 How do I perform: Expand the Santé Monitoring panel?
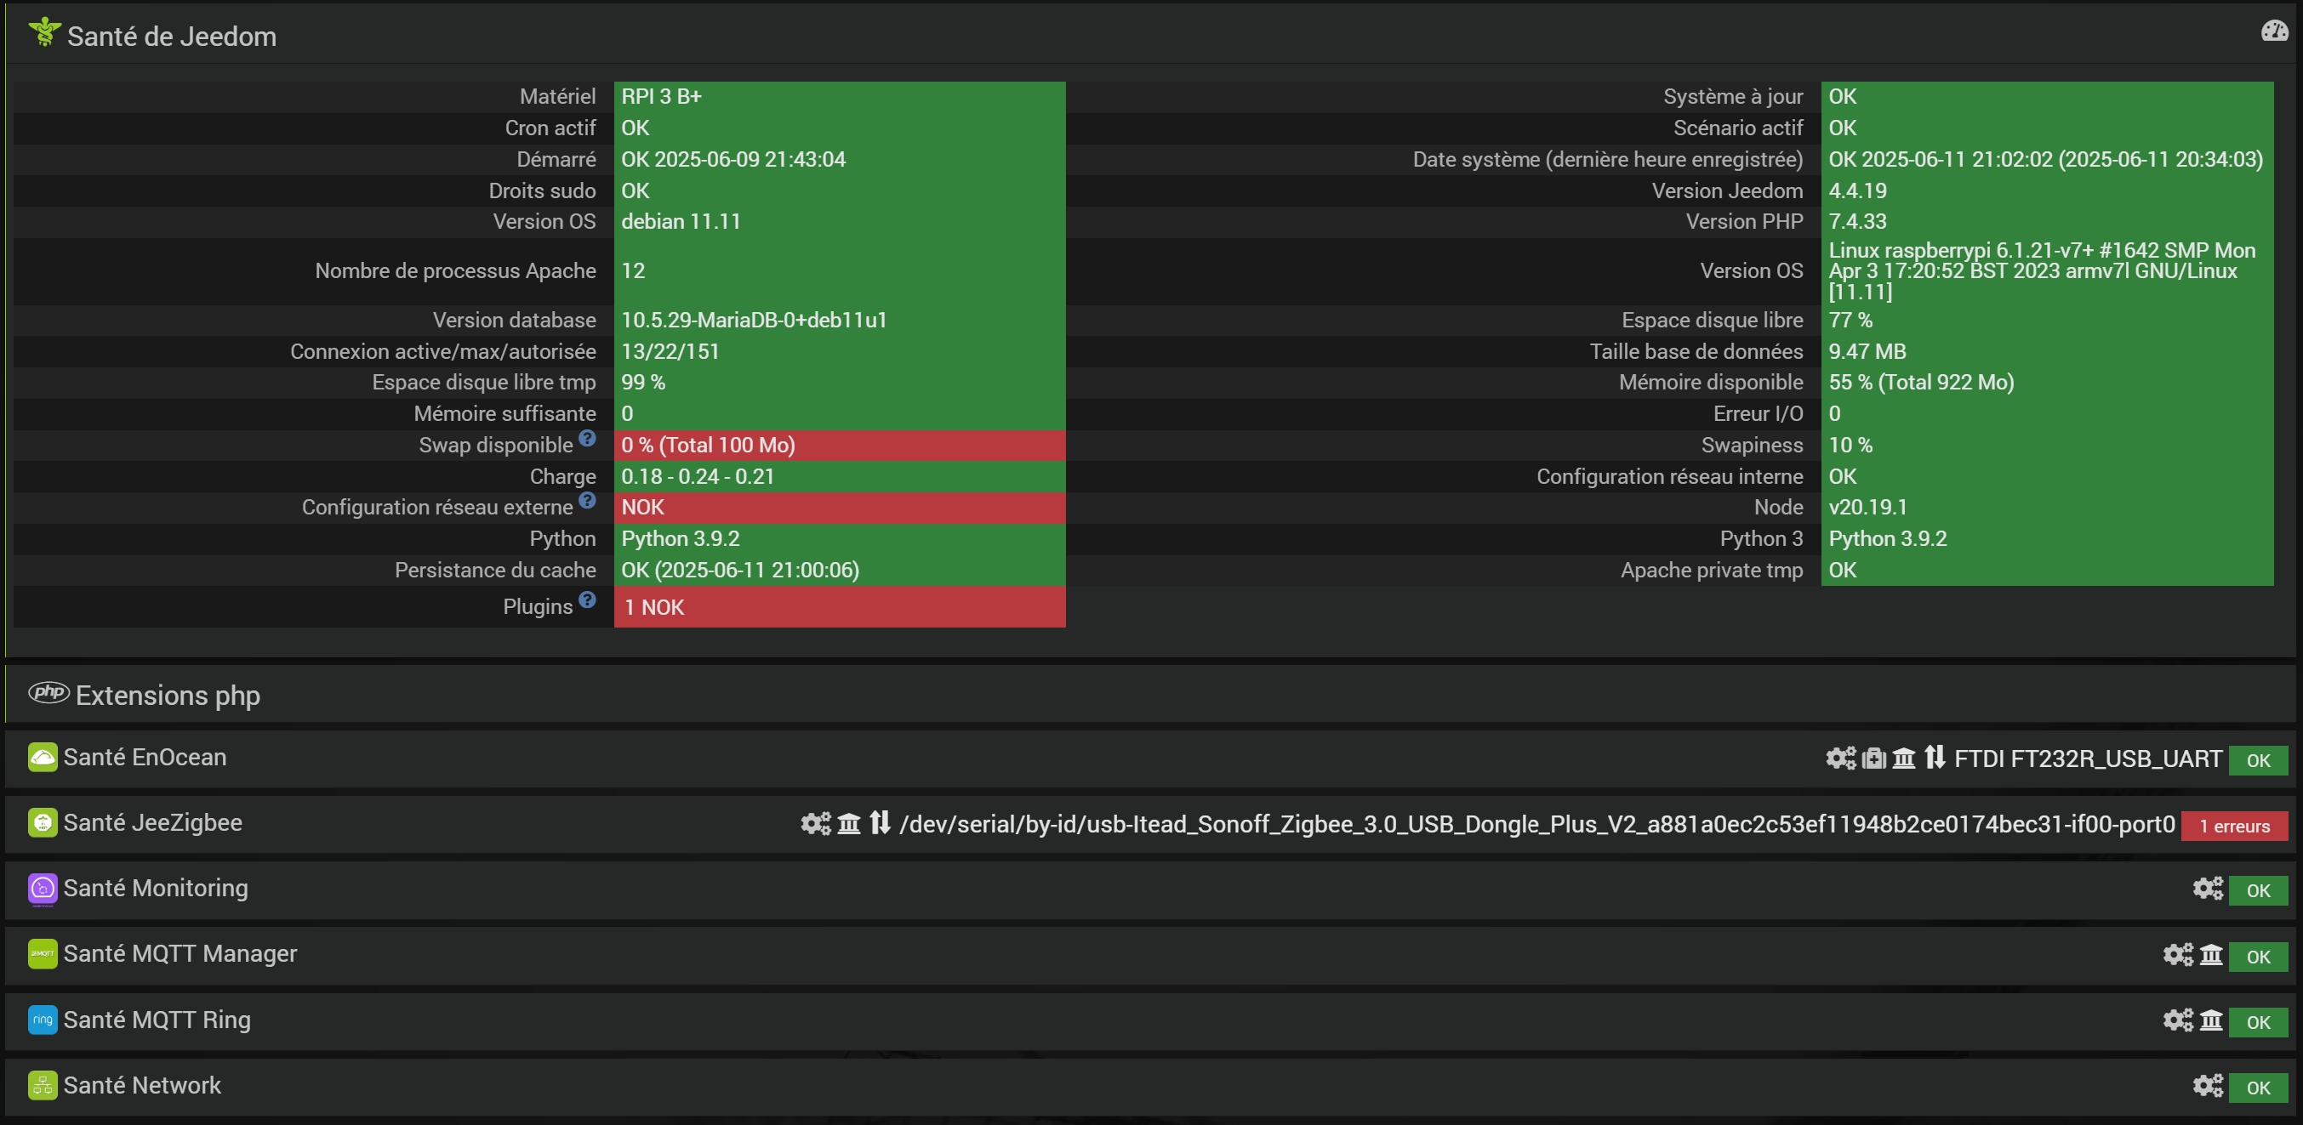pos(1150,889)
